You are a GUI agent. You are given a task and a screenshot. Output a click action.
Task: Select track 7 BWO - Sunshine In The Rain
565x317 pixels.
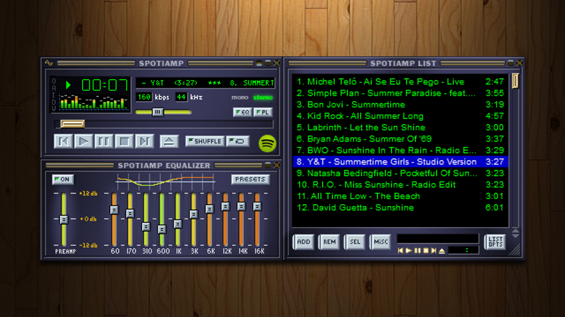point(400,150)
